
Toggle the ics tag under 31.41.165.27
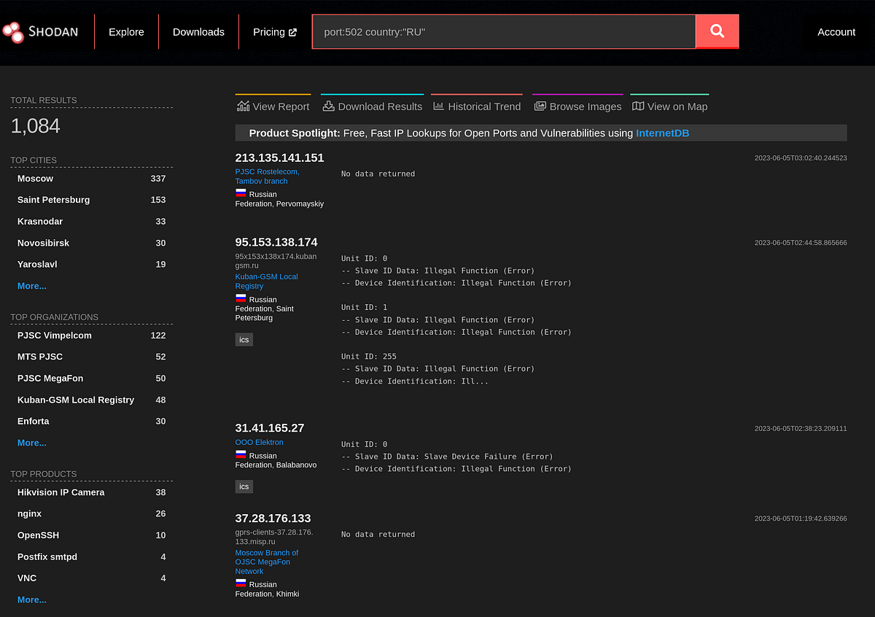tap(244, 486)
